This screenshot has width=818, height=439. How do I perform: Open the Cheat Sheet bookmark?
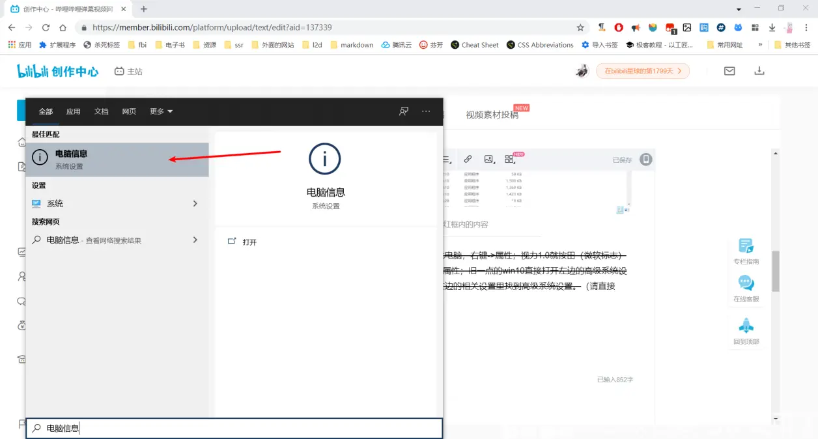pyautogui.click(x=474, y=45)
